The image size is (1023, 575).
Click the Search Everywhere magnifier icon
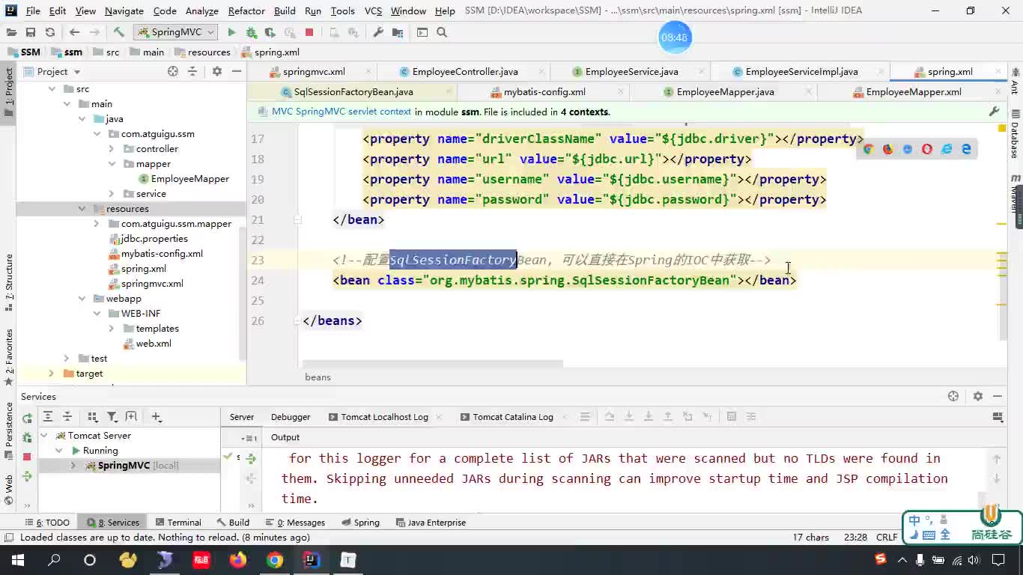[442, 32]
